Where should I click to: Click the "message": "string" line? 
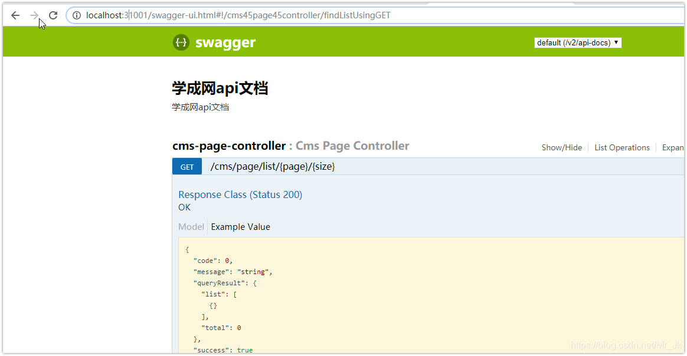tap(233, 272)
